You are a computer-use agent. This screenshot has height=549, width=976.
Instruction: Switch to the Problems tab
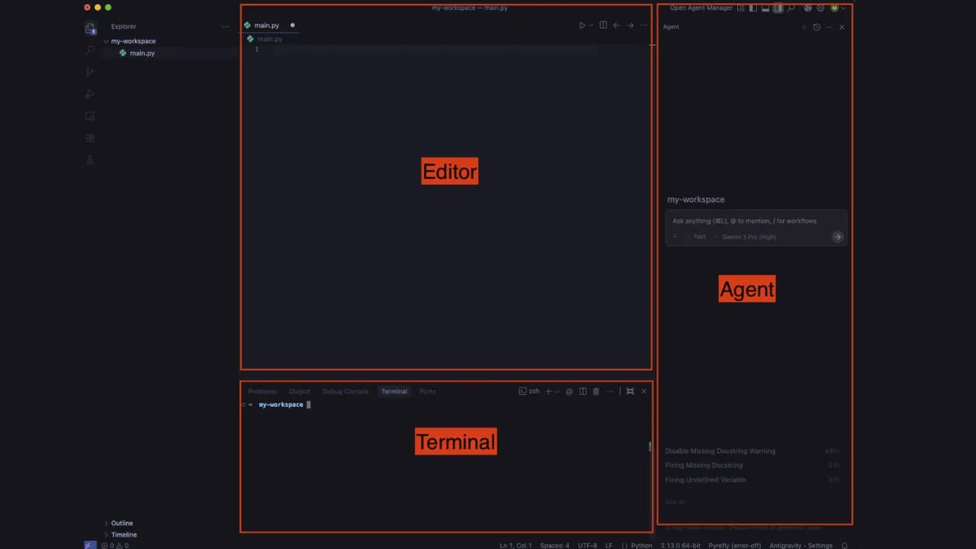tap(262, 391)
